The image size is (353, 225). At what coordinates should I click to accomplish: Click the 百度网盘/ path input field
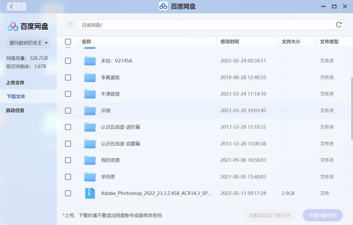pyautogui.click(x=211, y=25)
